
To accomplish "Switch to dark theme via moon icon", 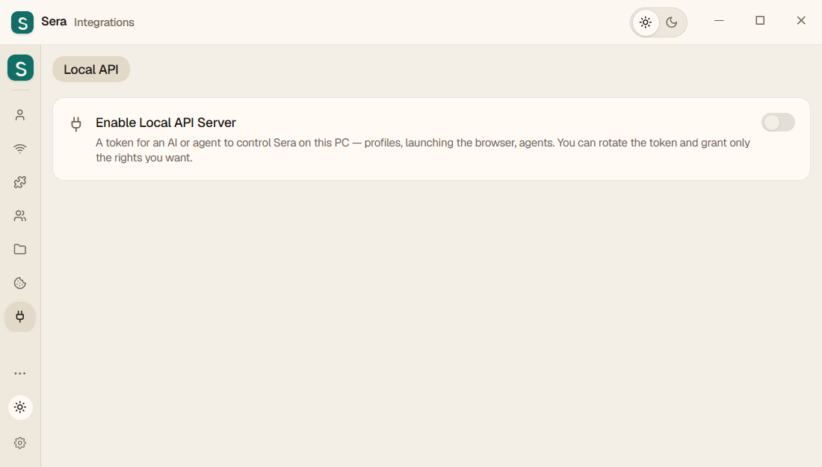I will click(x=672, y=22).
